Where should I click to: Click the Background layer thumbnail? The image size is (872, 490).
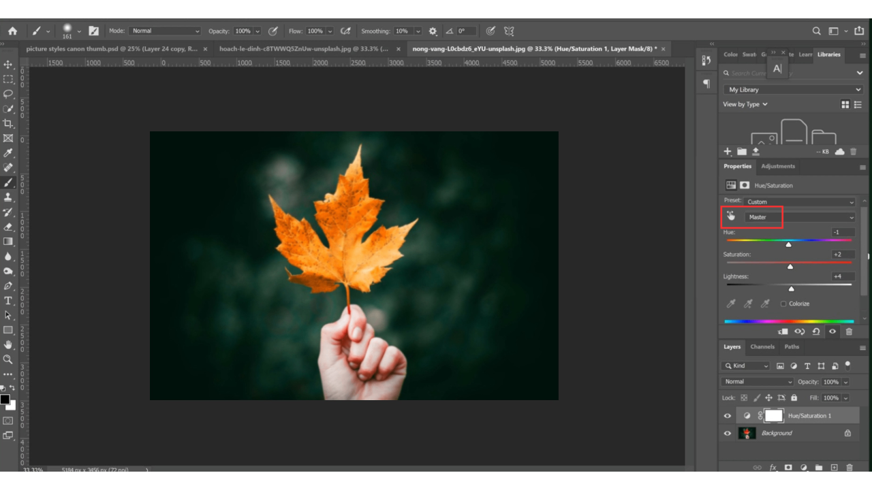747,433
